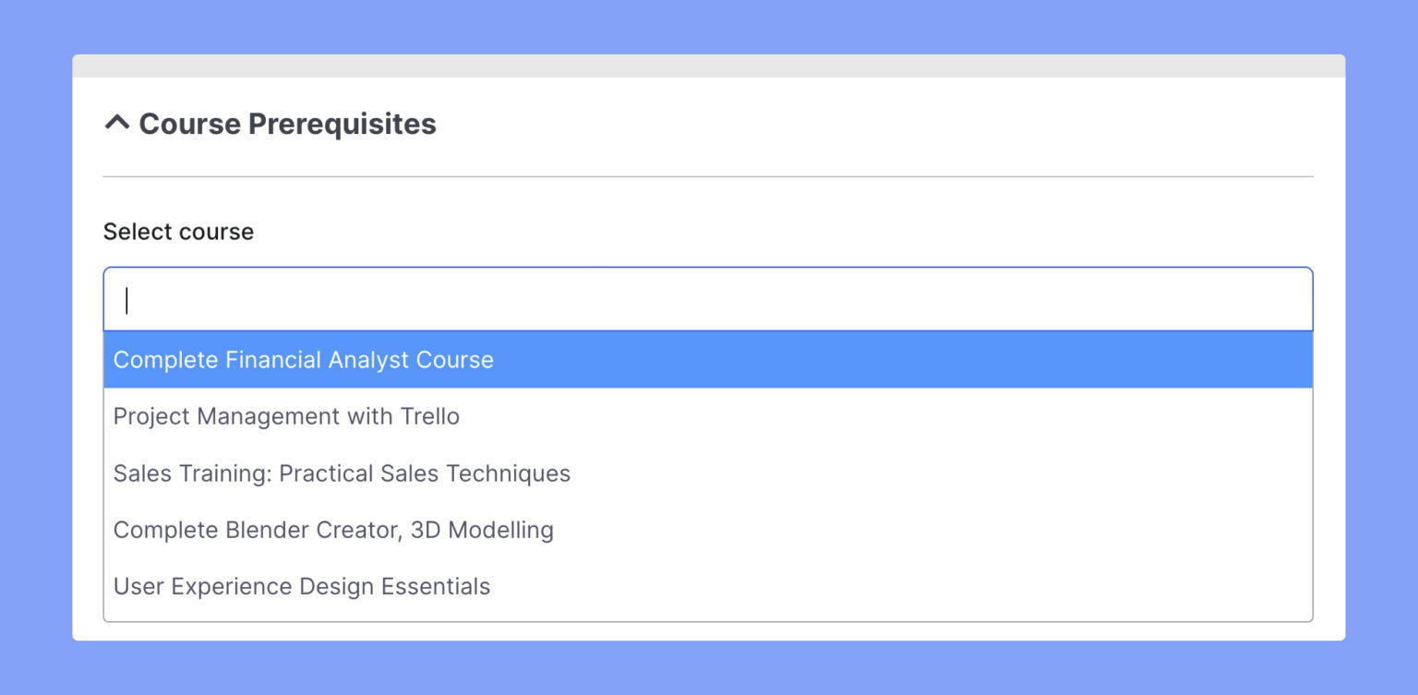Click "Practical Sales Techniques" text in list

[x=425, y=473]
